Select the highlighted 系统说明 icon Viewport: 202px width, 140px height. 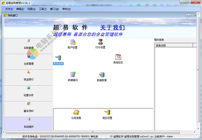58,60
